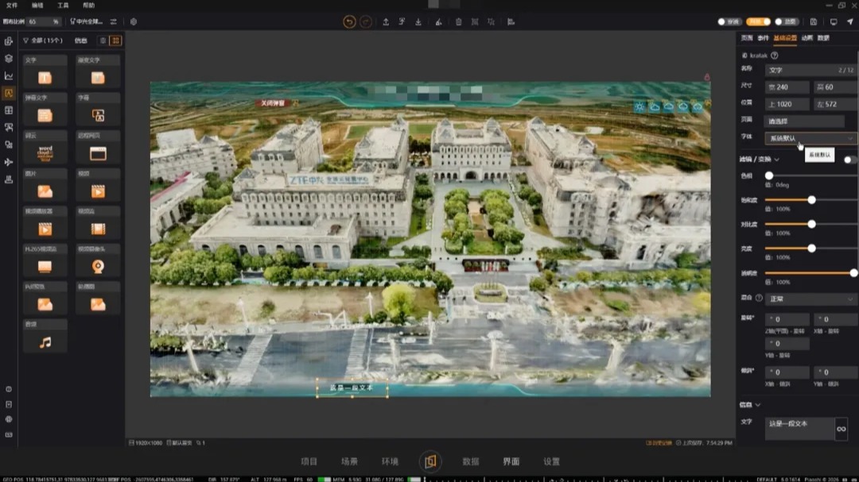The width and height of the screenshot is (859, 482).
Task: Go to the 环境 bottom navigation
Action: tap(390, 461)
